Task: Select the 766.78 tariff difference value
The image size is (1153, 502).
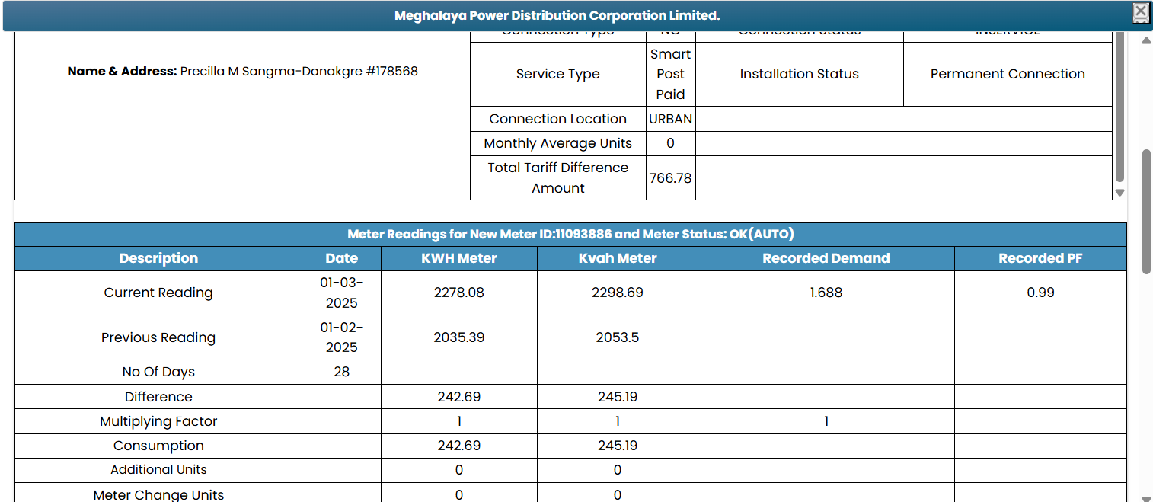Action: 670,178
